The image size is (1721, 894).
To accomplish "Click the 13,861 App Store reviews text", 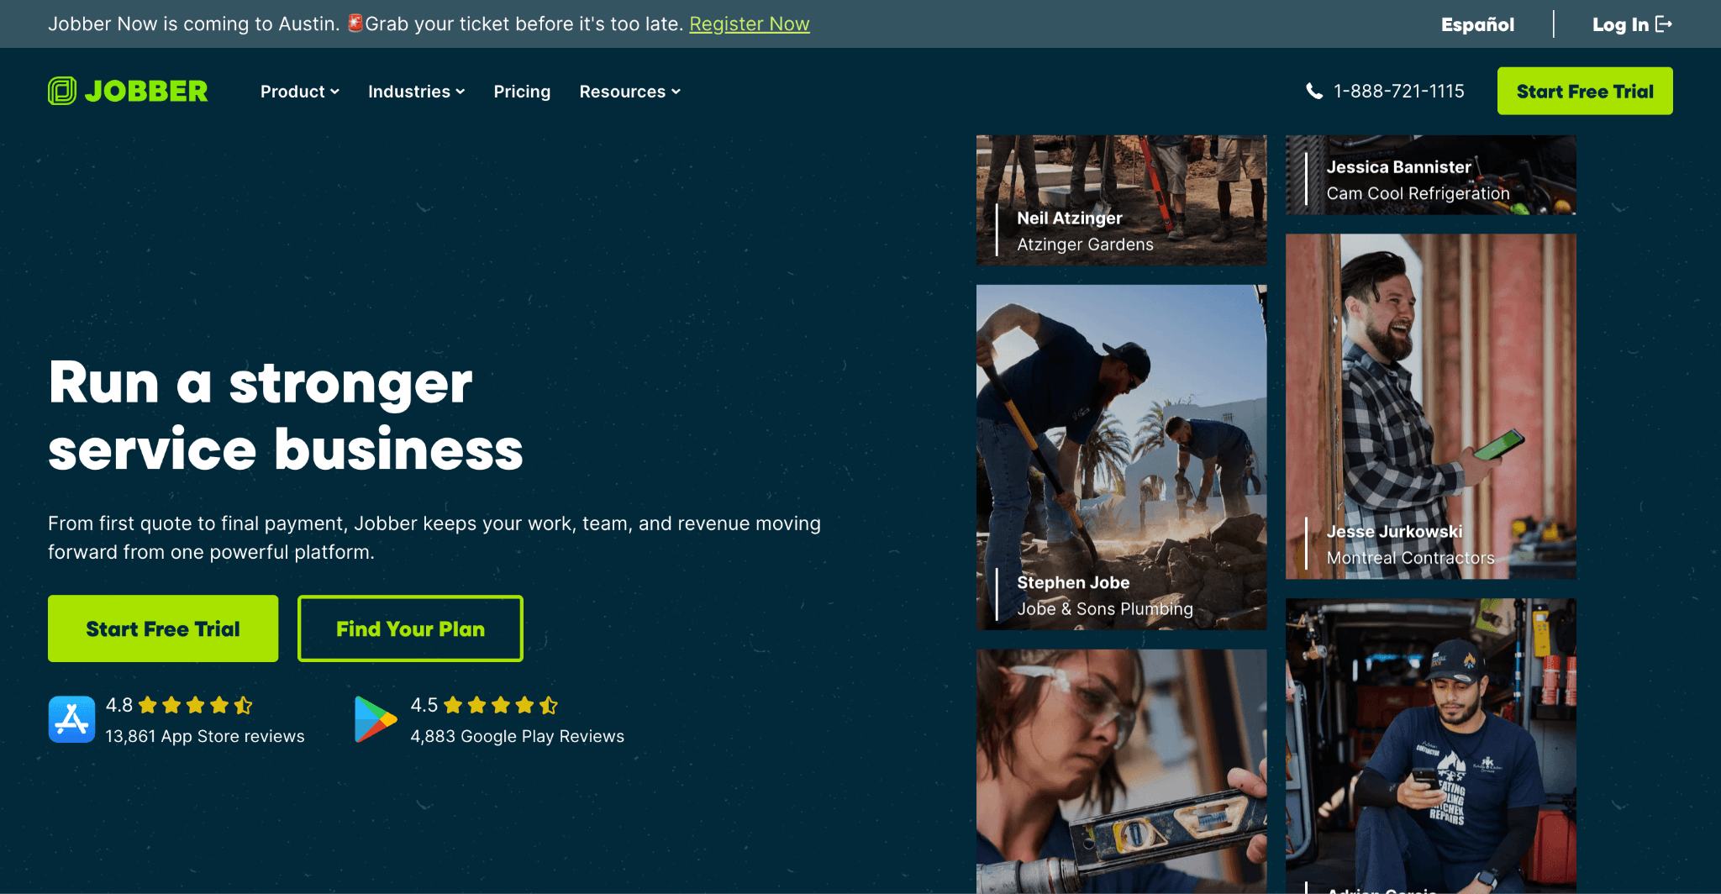I will coord(205,736).
